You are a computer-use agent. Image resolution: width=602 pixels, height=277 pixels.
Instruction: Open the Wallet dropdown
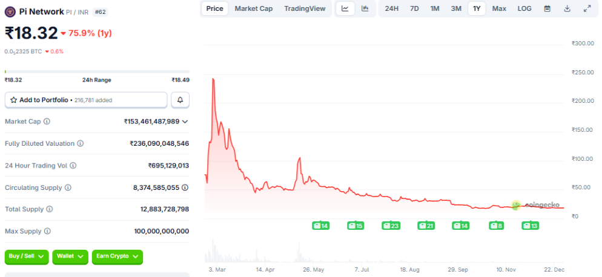[x=70, y=256]
